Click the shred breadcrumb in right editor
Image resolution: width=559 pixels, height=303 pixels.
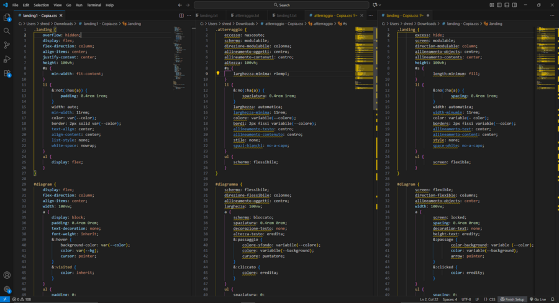[x=408, y=24]
